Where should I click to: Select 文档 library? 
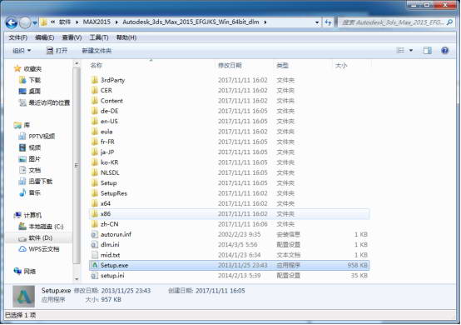pyautogui.click(x=34, y=171)
